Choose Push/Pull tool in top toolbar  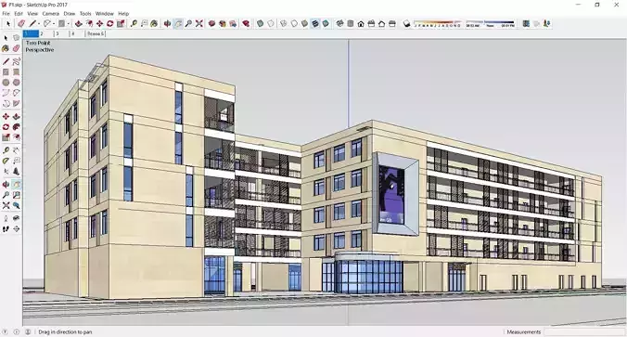(78, 23)
